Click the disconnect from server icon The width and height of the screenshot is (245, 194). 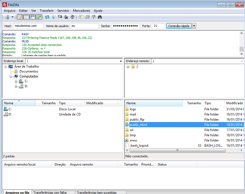click(x=66, y=17)
